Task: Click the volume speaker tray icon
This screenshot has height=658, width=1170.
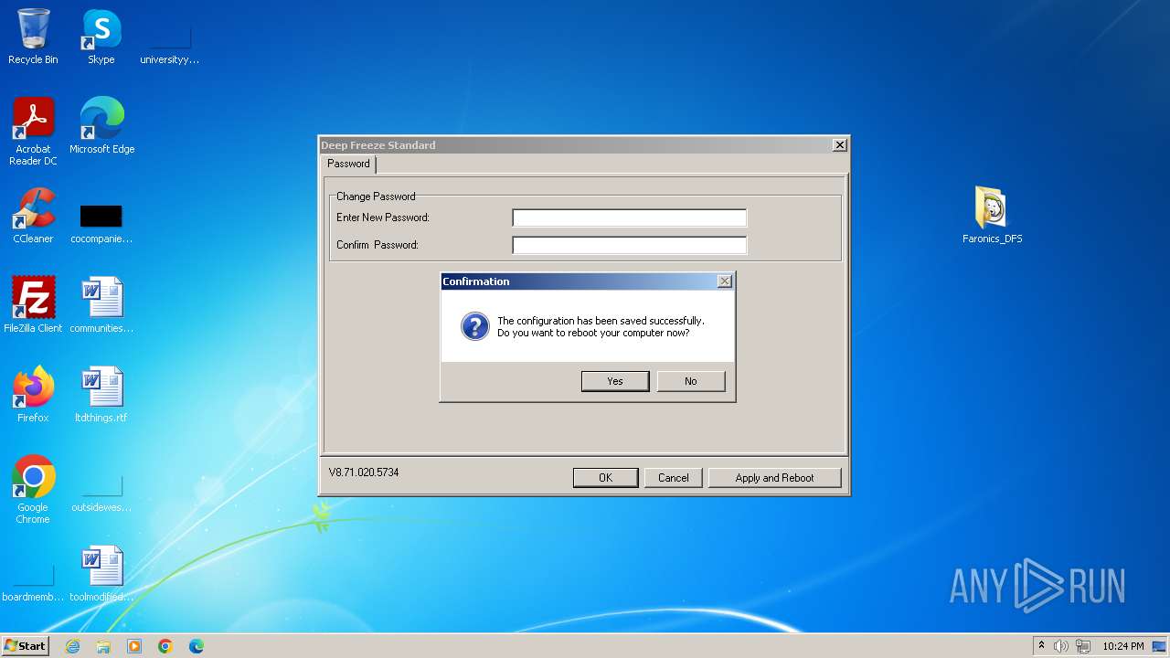Action: coord(1061,646)
